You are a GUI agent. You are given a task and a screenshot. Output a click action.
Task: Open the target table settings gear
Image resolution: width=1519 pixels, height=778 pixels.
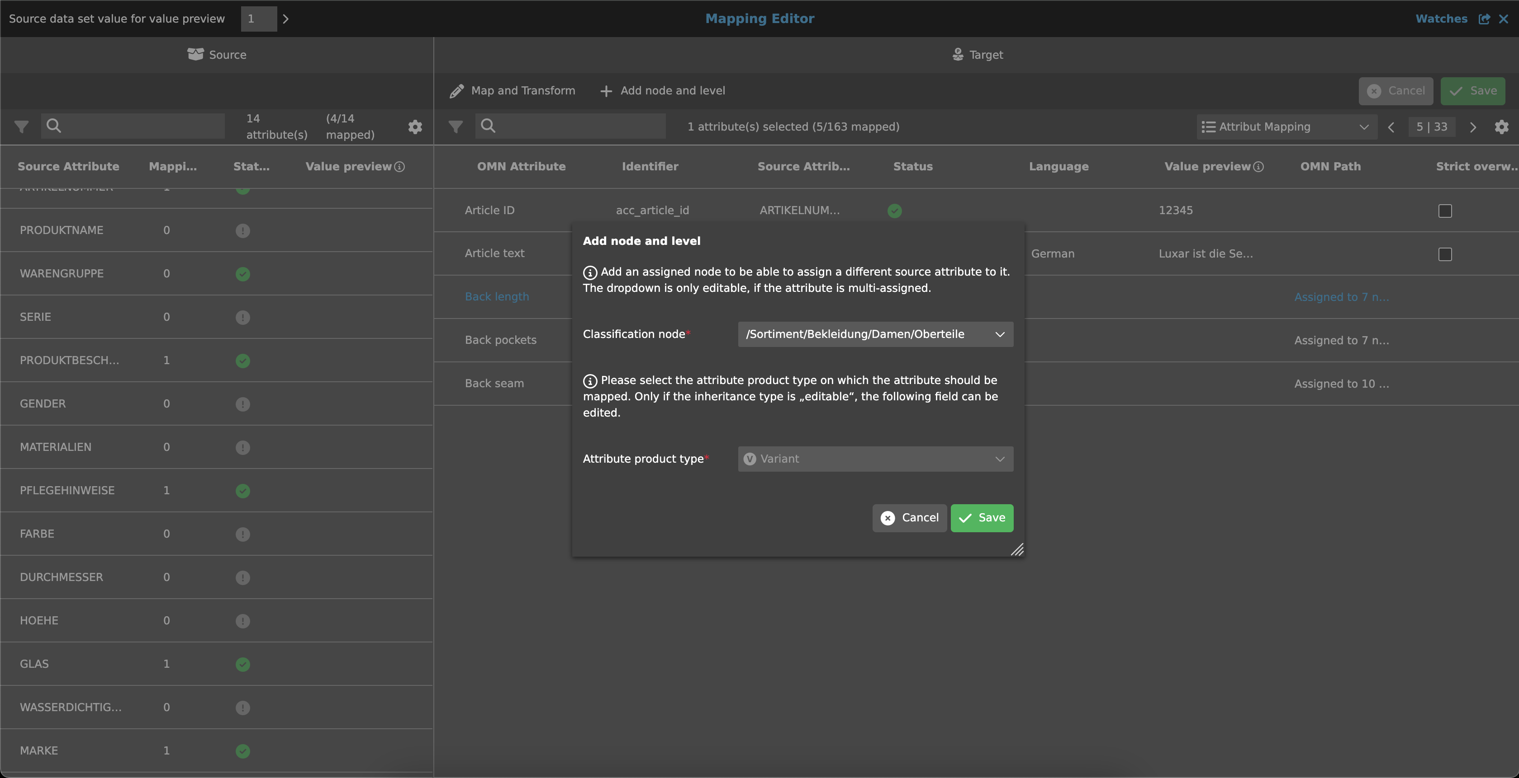coord(1503,127)
